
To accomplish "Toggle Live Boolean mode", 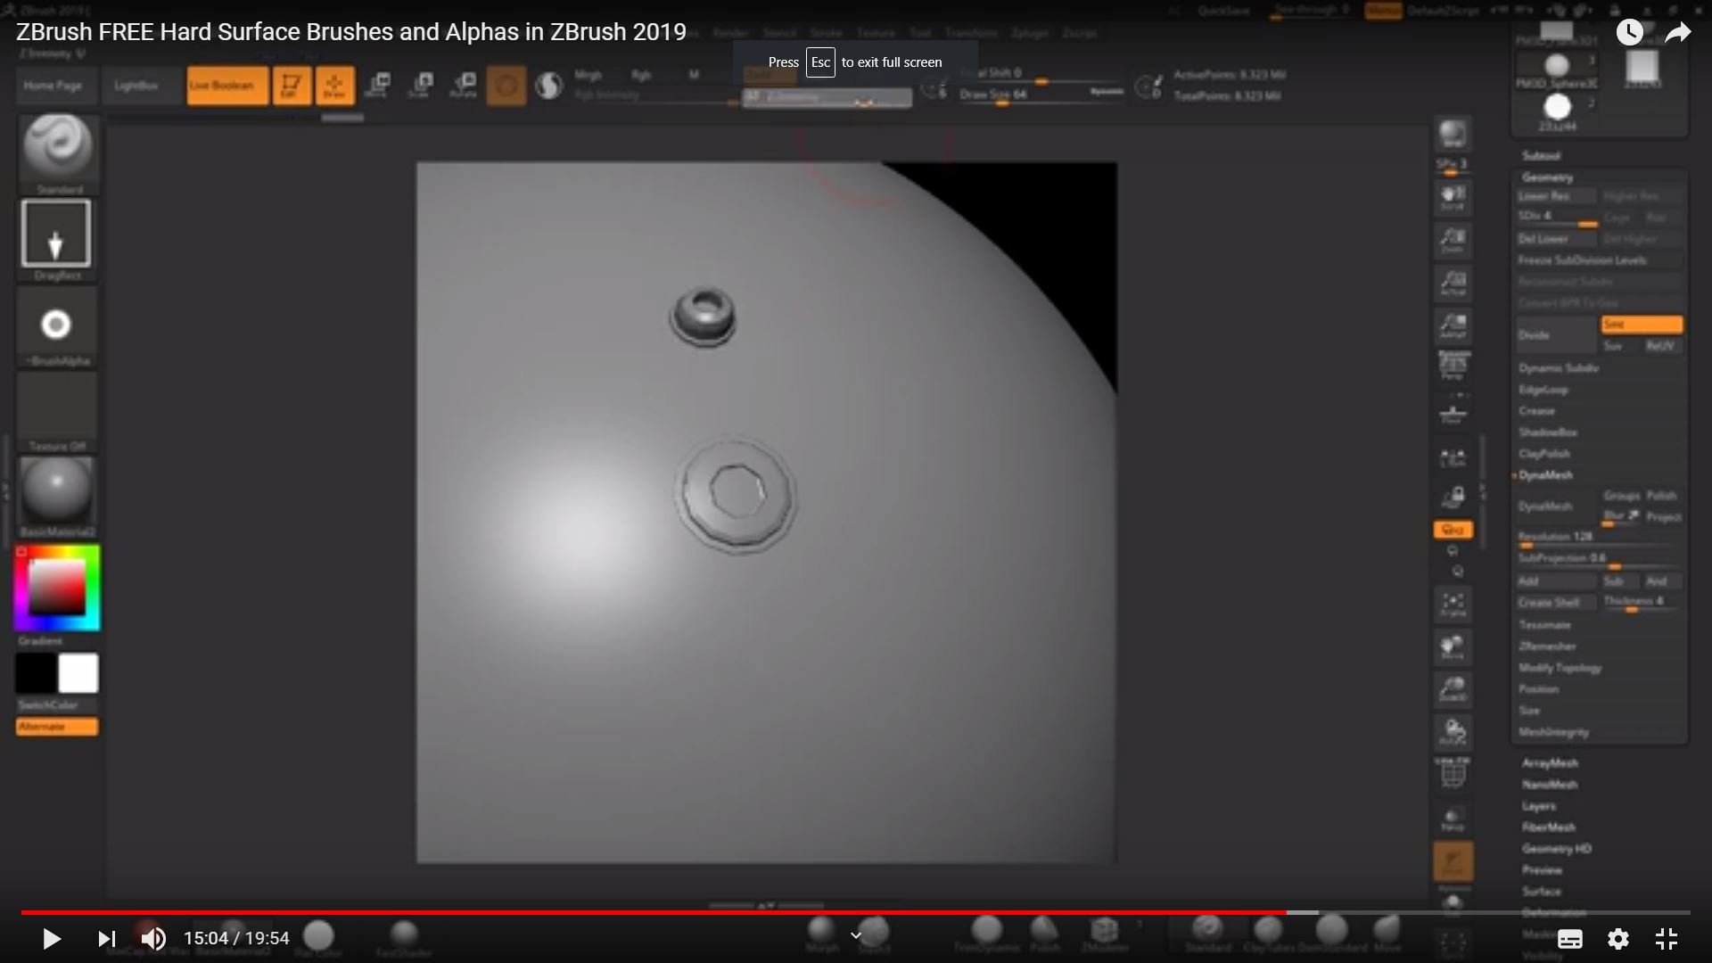I will 227,86.
